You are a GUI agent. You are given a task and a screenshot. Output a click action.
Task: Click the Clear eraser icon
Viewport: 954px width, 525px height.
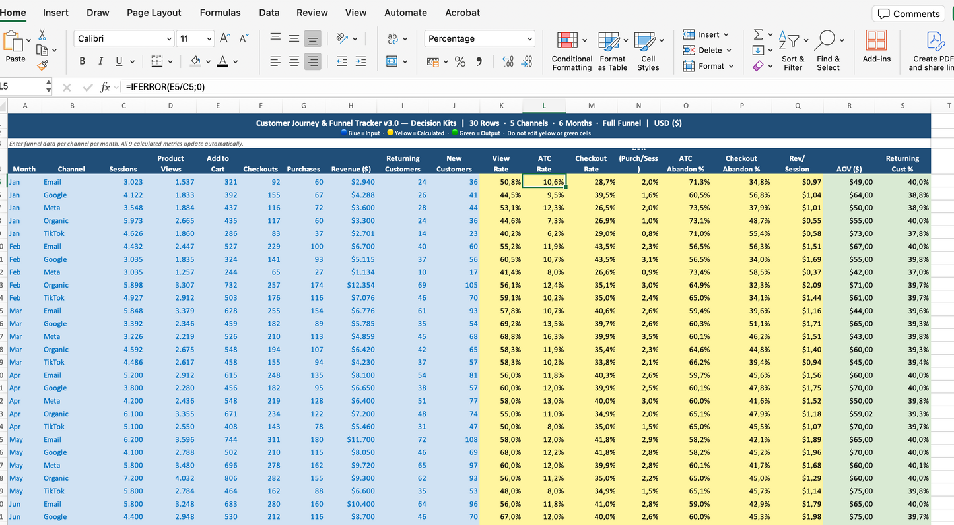click(x=759, y=66)
